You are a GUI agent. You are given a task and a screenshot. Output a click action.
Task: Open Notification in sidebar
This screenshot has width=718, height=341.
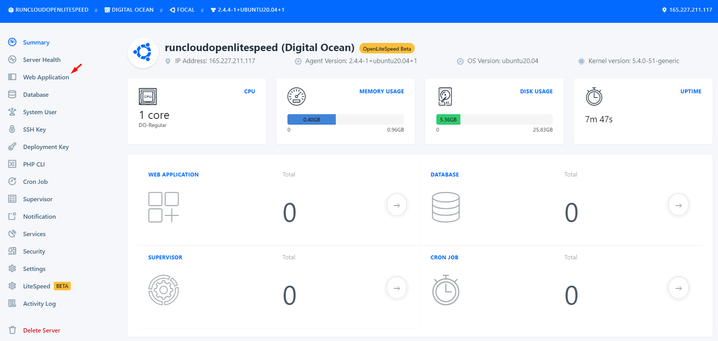coord(39,216)
